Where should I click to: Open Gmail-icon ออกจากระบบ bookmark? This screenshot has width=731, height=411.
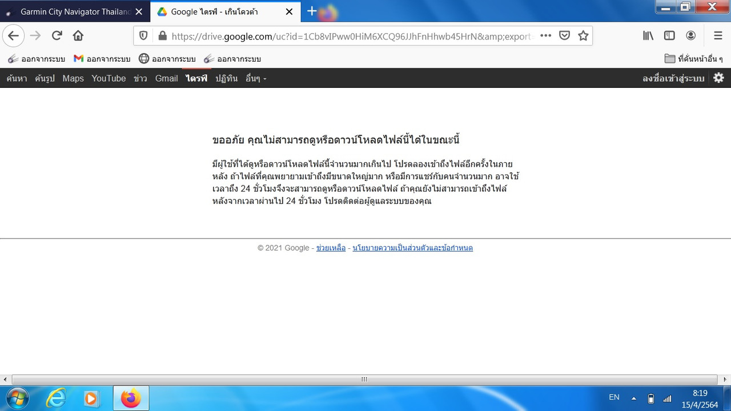pos(102,59)
